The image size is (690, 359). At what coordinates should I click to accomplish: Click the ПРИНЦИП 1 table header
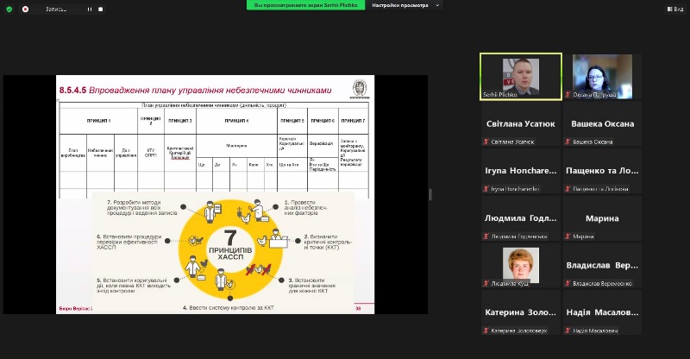point(98,121)
